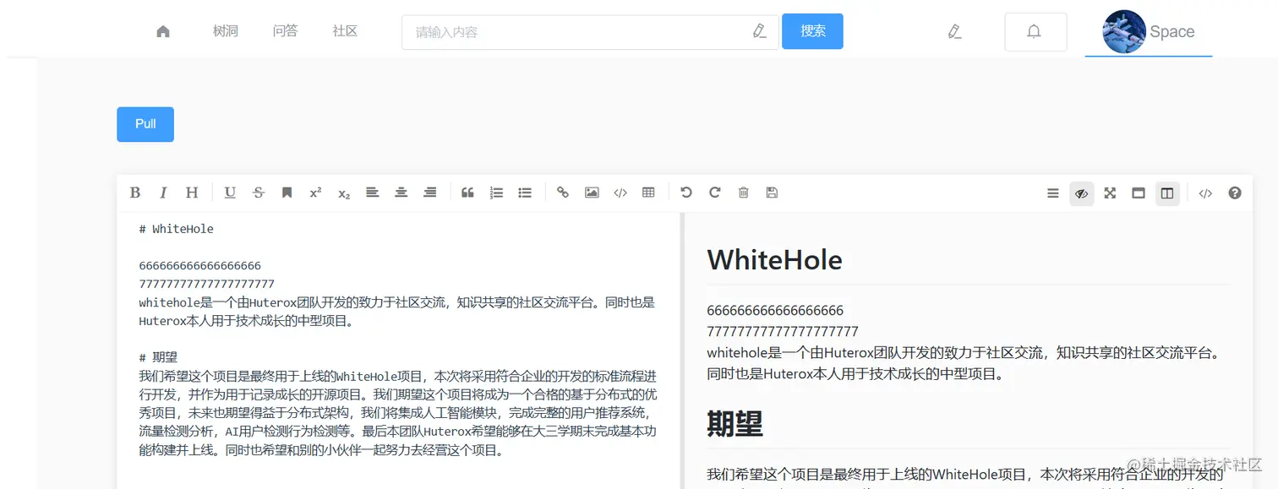Insert a table
Image resolution: width=1278 pixels, height=489 pixels.
point(648,193)
